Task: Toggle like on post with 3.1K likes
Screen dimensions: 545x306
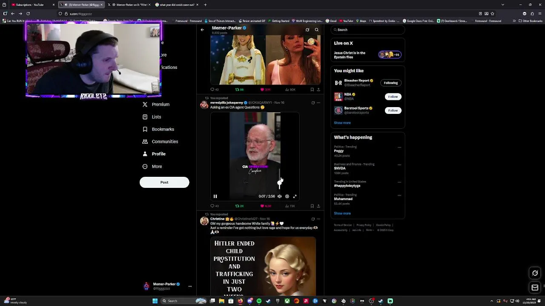Action: [x=266, y=90]
